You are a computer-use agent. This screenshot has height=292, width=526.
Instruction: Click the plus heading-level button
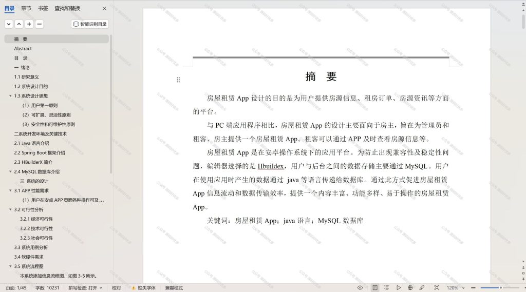(29, 24)
